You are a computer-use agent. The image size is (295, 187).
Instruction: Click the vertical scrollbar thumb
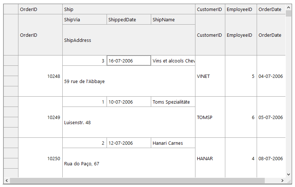pyautogui.click(x=288, y=14)
